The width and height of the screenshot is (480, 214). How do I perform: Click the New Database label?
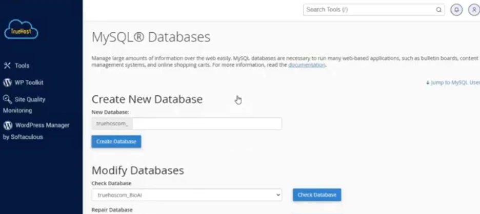(110, 112)
